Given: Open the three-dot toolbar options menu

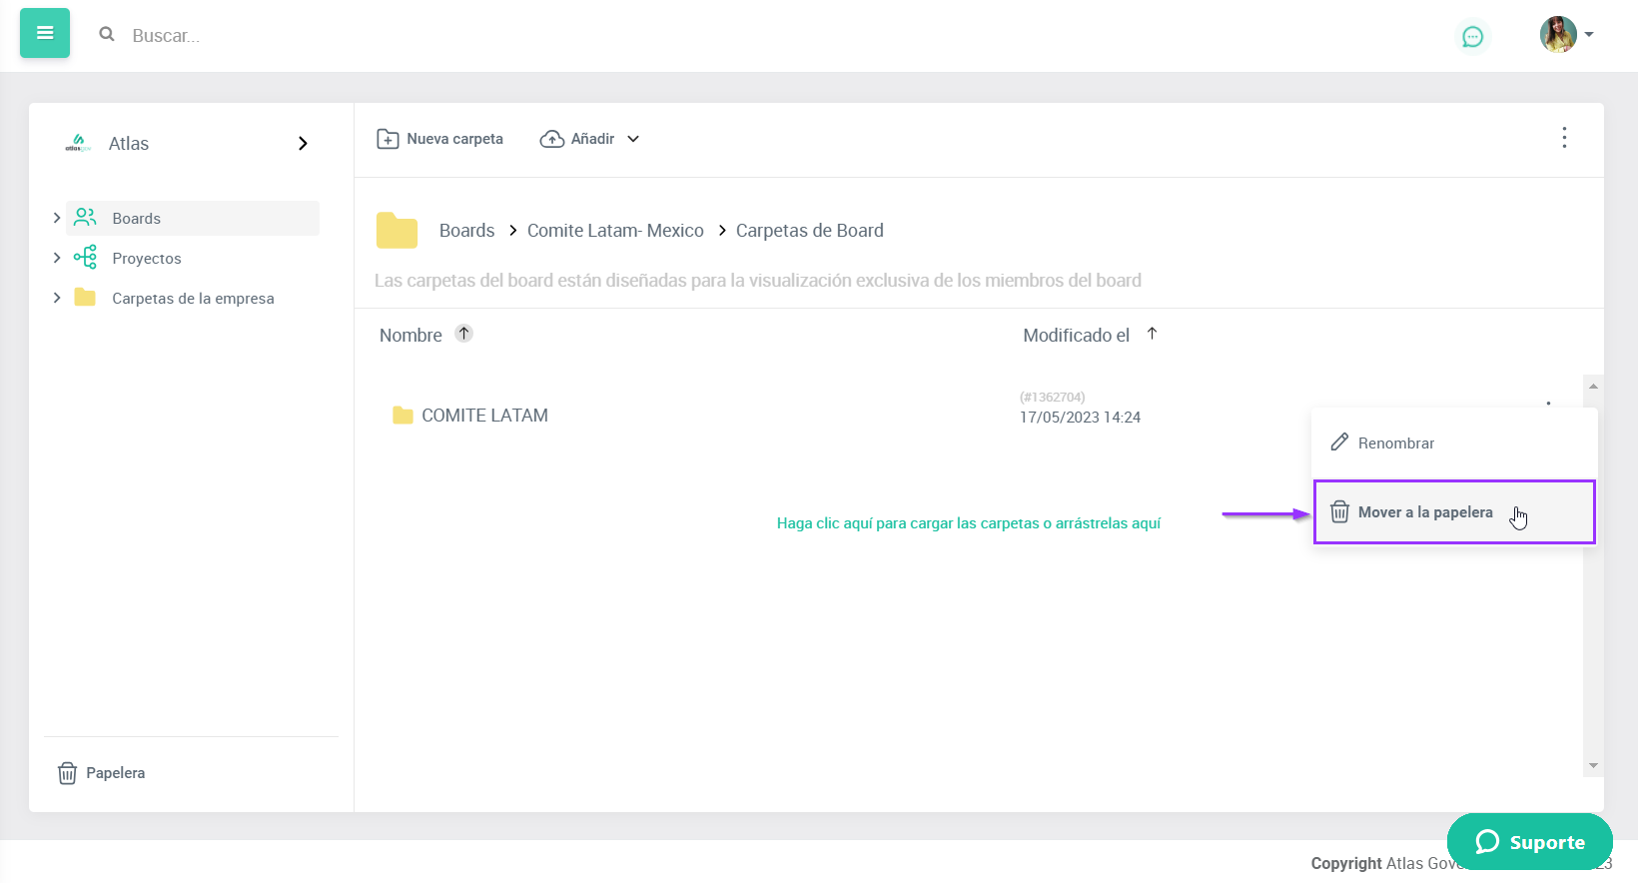Looking at the screenshot, I should [x=1564, y=138].
